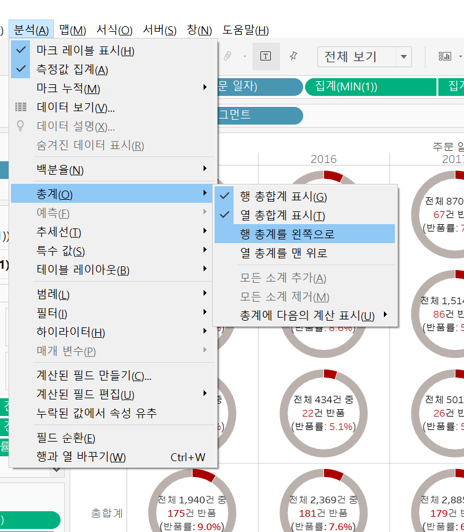This screenshot has height=532, width=464.
Task: Choose 열 총계를 맨 위로
Action: 304,253
